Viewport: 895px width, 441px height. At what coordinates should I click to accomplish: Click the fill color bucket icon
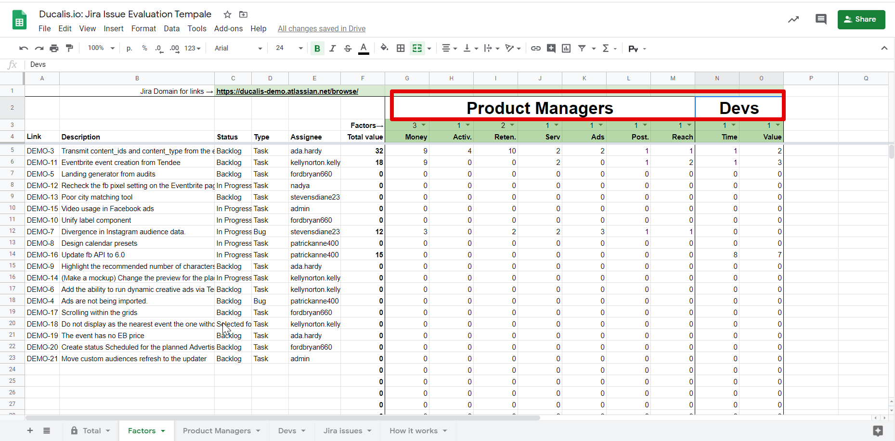point(384,48)
